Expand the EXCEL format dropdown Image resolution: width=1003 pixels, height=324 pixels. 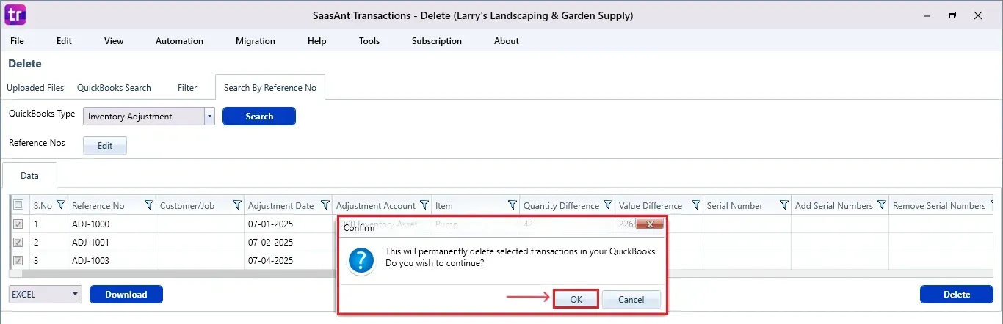76,295
